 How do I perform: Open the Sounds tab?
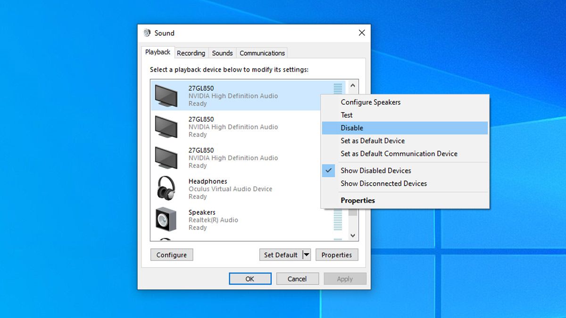pyautogui.click(x=222, y=53)
